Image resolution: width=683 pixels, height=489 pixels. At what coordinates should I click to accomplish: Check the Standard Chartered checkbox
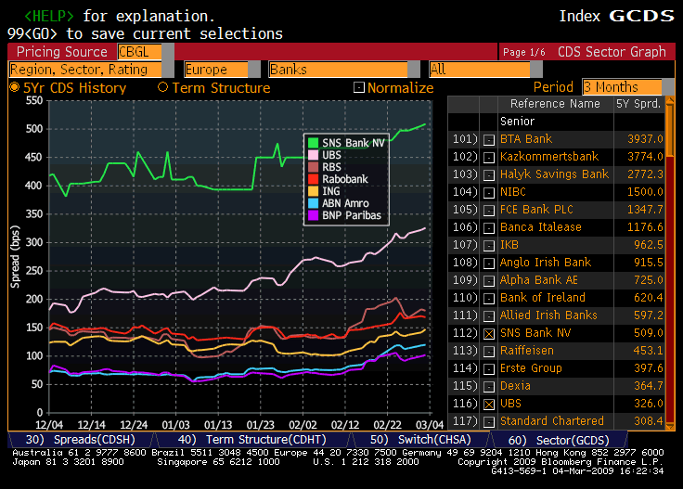pos(489,422)
